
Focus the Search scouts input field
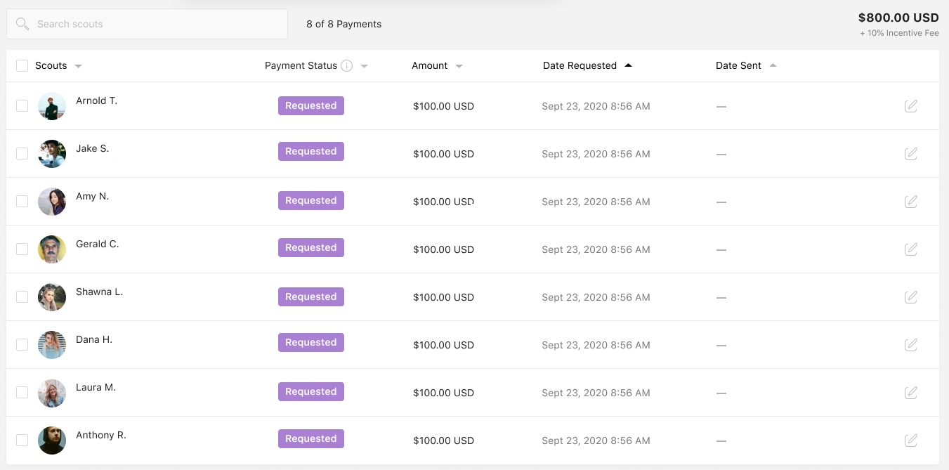click(x=147, y=24)
